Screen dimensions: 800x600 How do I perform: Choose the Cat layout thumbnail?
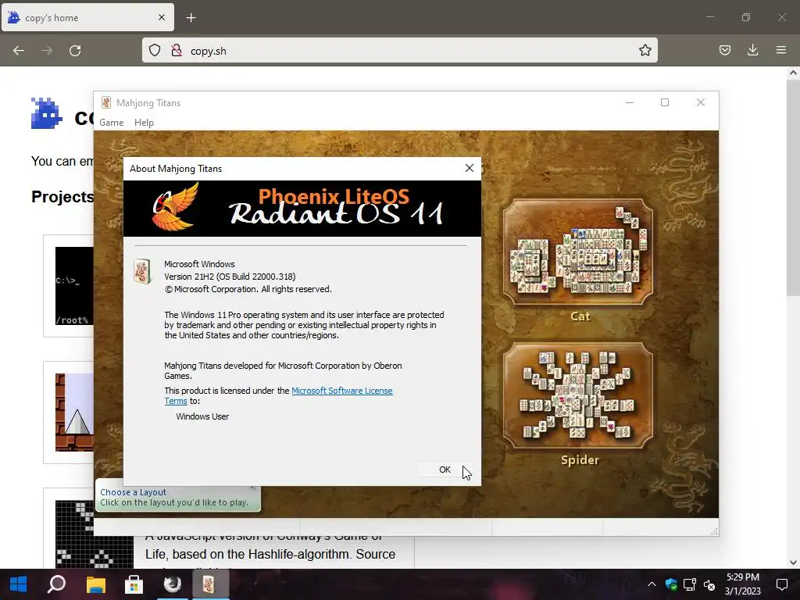pos(577,252)
